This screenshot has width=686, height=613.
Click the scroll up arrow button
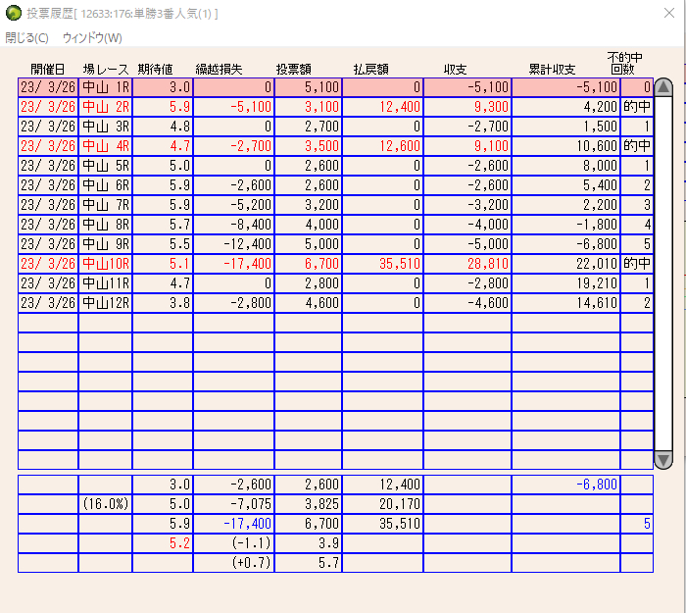point(663,87)
